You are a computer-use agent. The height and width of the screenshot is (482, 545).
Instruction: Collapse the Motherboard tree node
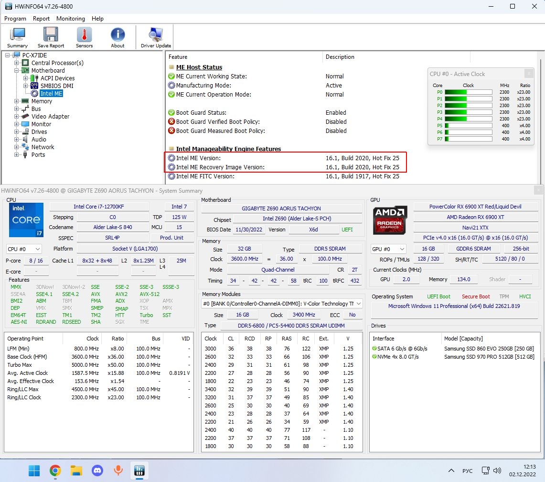[x=16, y=71]
